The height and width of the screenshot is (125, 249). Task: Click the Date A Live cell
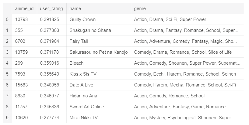(x=81, y=85)
